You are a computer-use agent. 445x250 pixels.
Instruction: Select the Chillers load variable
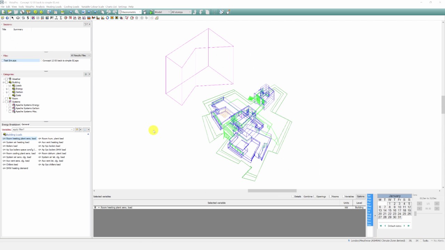[x=12, y=165]
